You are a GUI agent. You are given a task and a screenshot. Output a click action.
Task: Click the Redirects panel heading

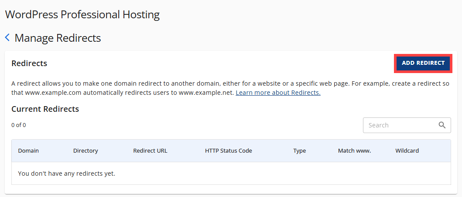tap(29, 63)
